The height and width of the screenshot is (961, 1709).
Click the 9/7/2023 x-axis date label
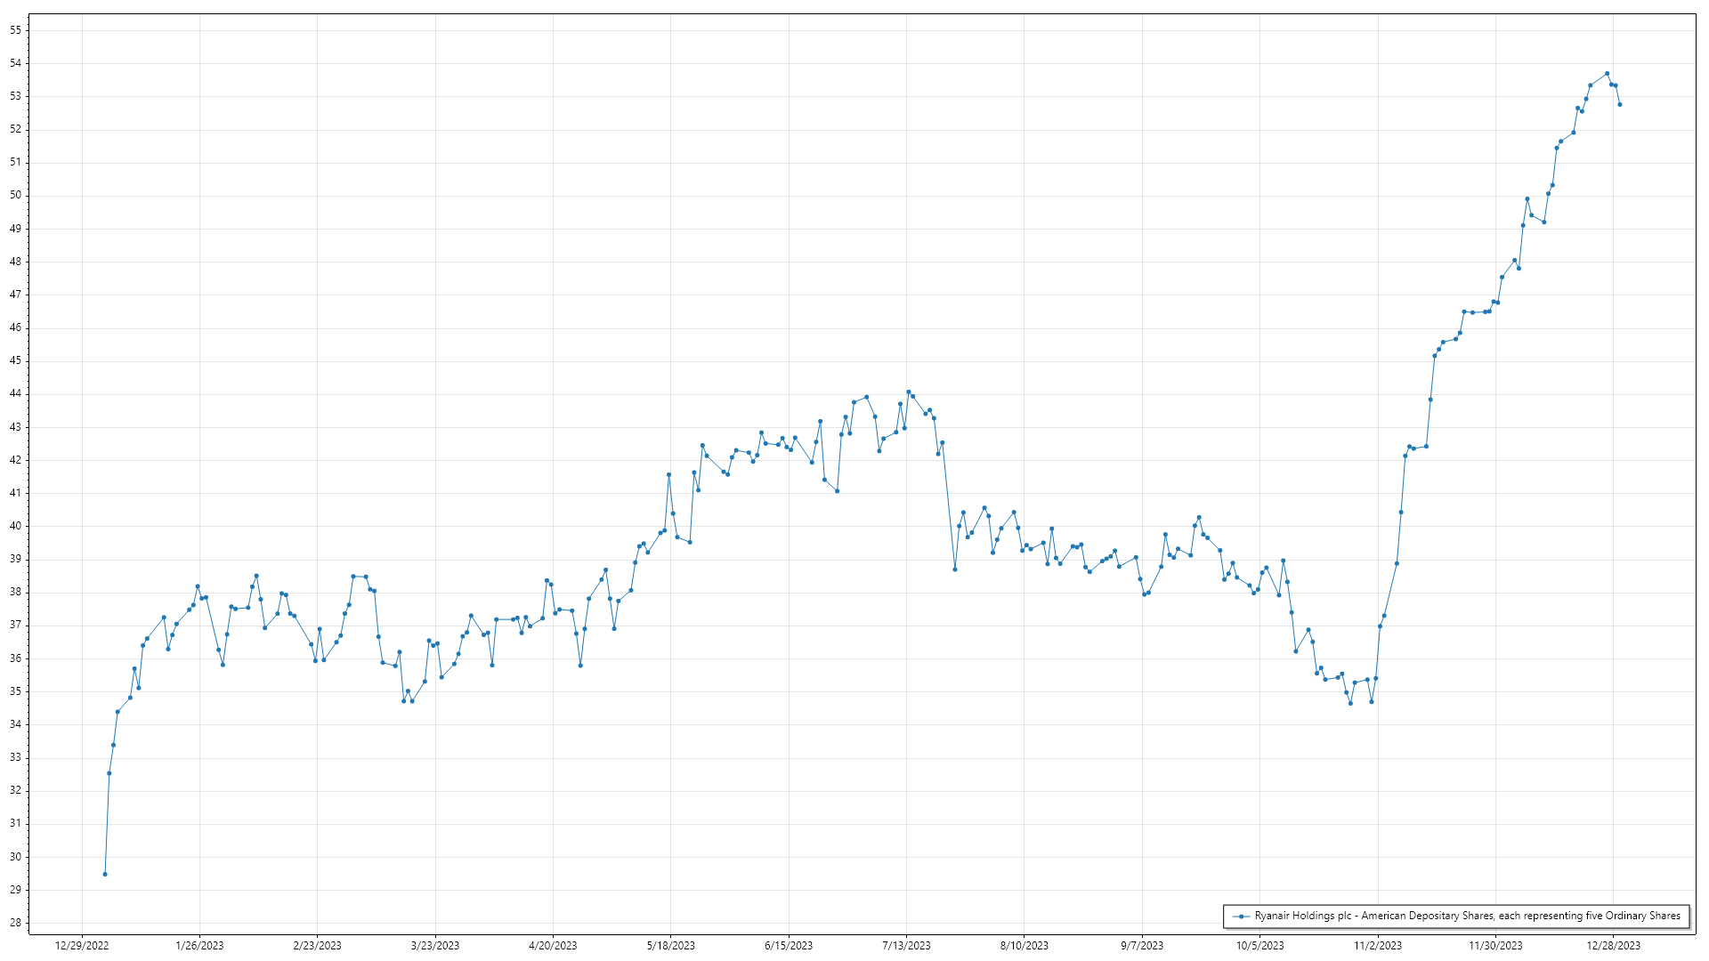[x=1142, y=946]
